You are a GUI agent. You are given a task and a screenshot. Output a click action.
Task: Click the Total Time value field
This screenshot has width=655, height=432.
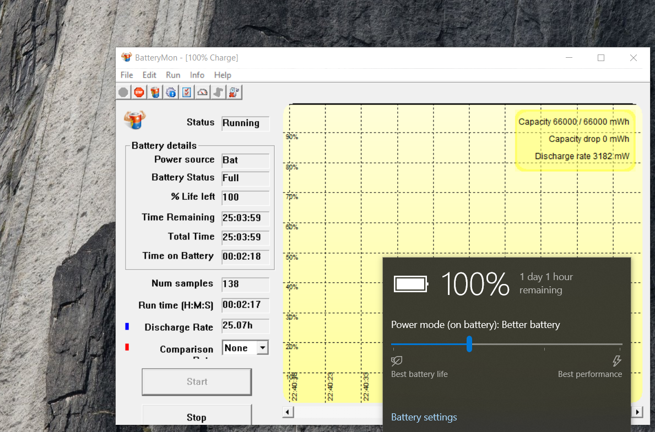[x=246, y=237]
